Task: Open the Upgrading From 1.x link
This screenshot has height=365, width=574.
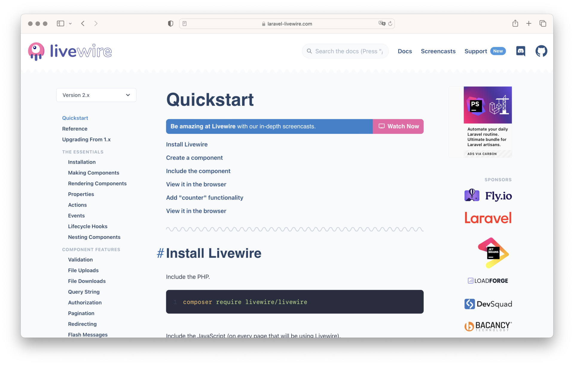Action: pyautogui.click(x=86, y=139)
